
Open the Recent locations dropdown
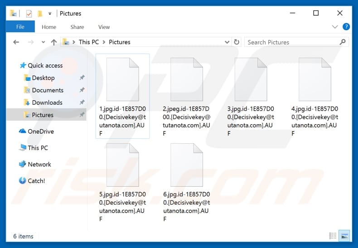click(43, 42)
